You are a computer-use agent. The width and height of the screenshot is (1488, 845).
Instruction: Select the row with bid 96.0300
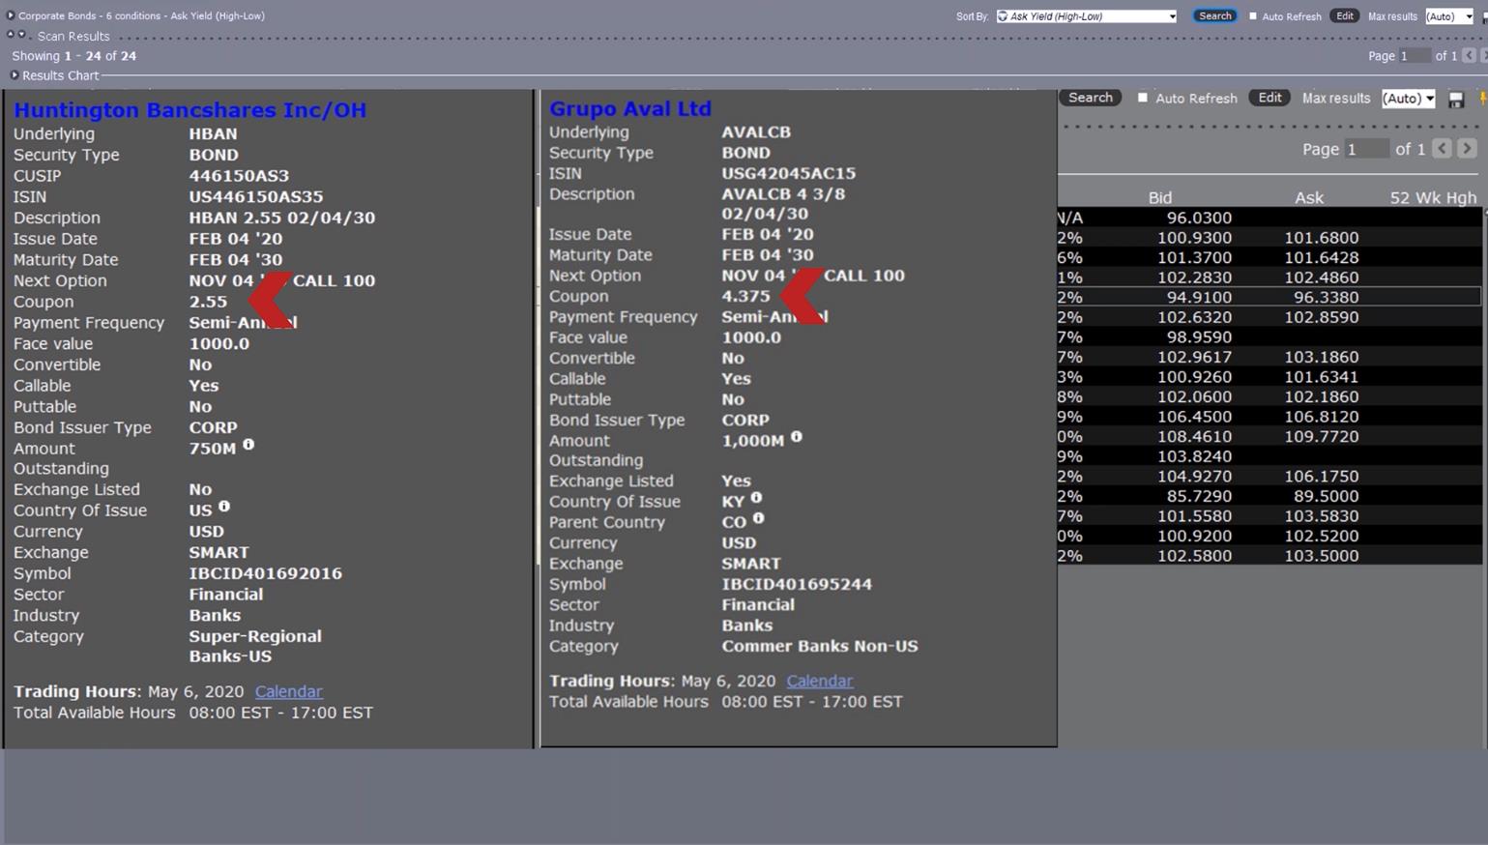[x=1269, y=218]
